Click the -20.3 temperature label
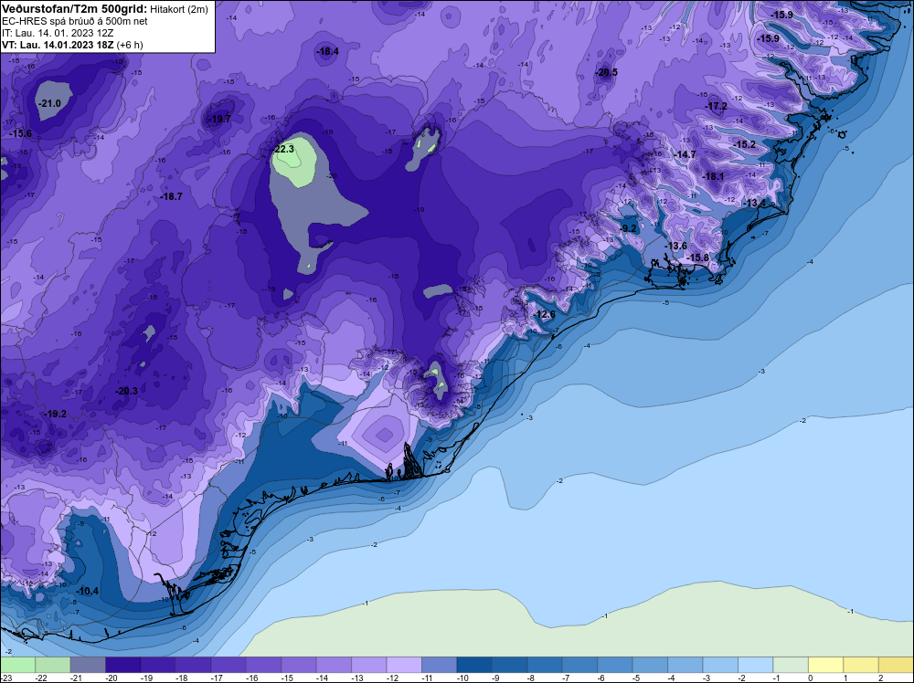The height and width of the screenshot is (683, 914). (127, 391)
